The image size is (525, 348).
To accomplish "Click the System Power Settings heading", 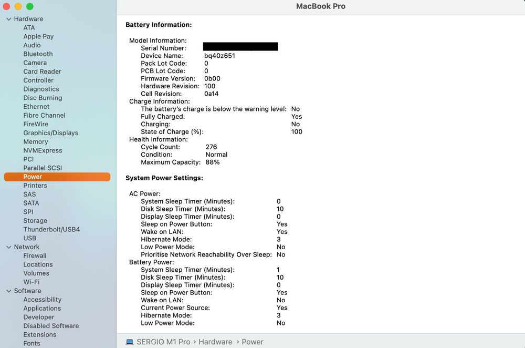I will pos(164,178).
